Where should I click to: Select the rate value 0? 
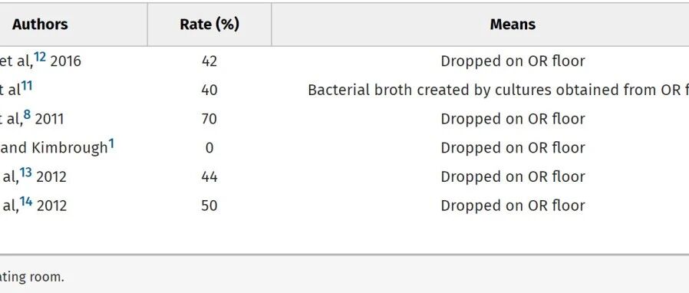pyautogui.click(x=209, y=148)
